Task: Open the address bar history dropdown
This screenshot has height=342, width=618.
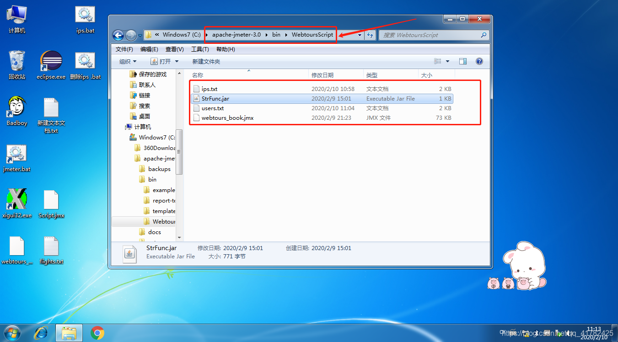Action: pyautogui.click(x=360, y=35)
